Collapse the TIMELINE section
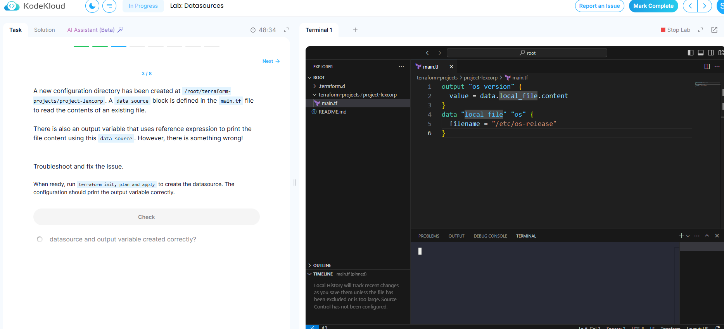Screen dimensions: 724x329 [x=323, y=274]
